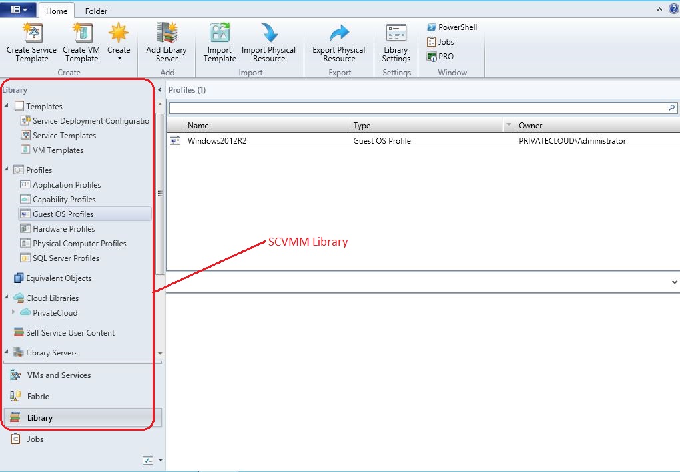Expand the PrivateCloud node
The image size is (680, 472).
click(x=13, y=312)
